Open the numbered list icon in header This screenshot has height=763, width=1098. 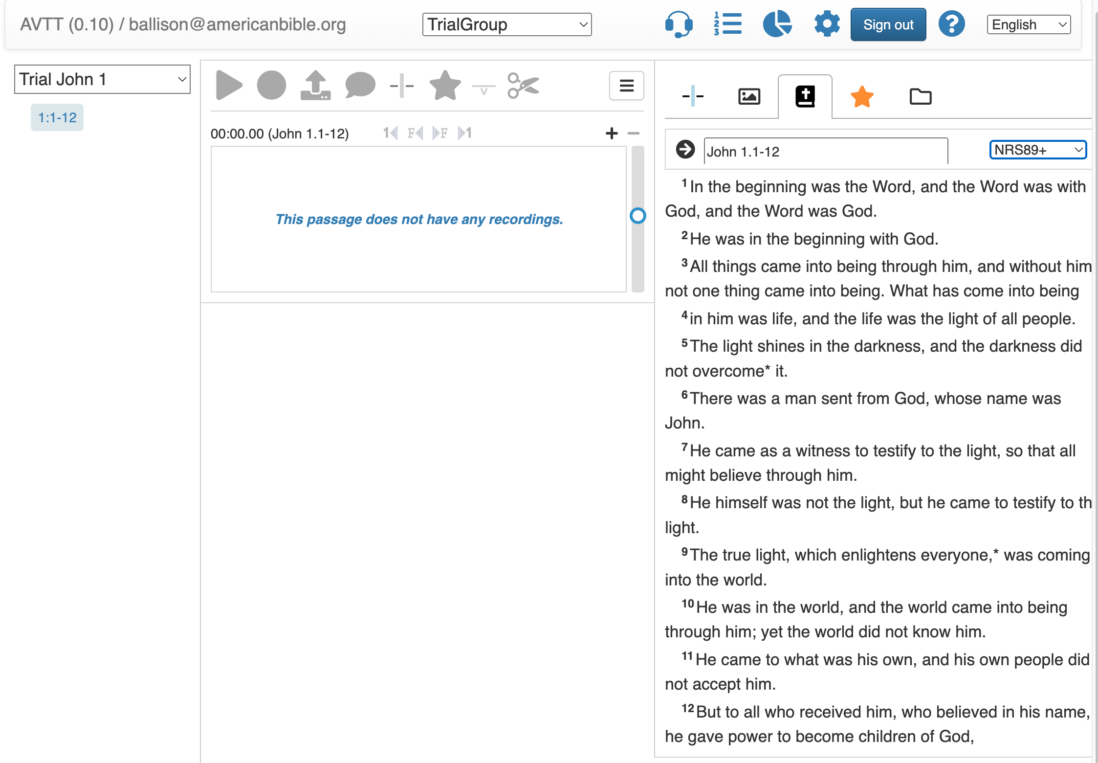click(727, 24)
